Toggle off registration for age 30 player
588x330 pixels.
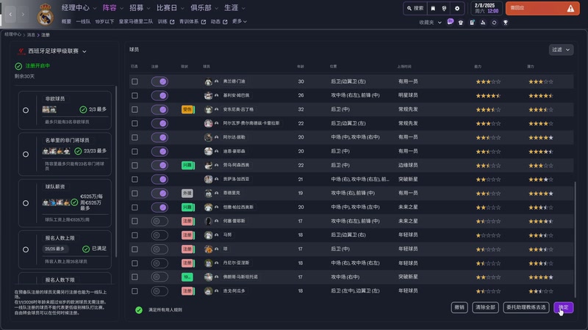(x=159, y=81)
